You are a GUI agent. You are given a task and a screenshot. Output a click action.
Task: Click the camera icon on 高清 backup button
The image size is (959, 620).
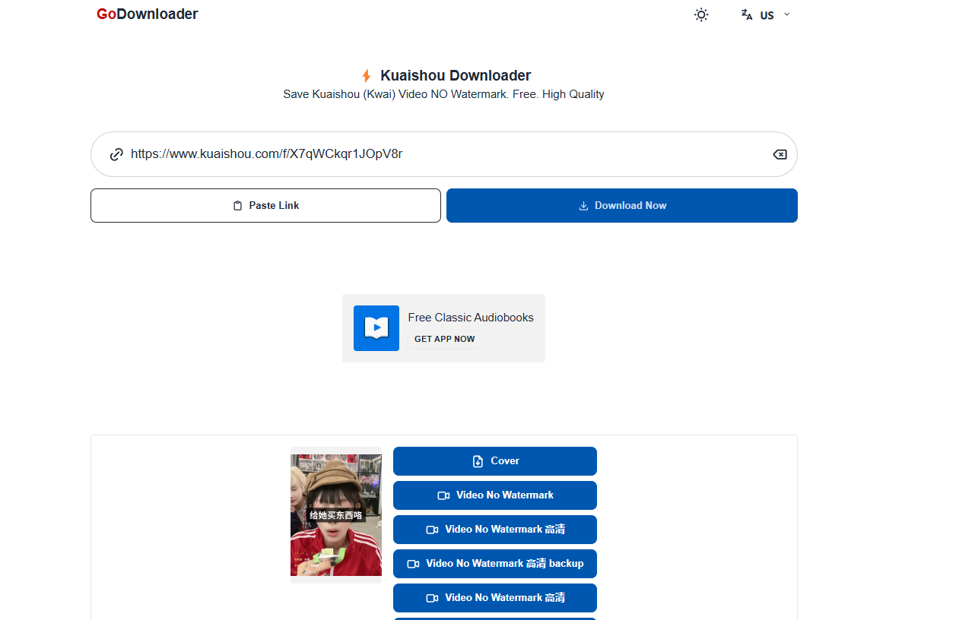pos(413,564)
